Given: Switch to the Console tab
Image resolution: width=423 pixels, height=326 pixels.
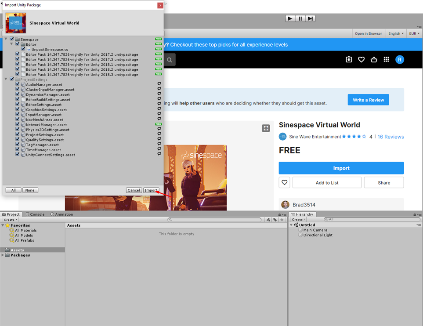Looking at the screenshot, I should click(x=35, y=214).
